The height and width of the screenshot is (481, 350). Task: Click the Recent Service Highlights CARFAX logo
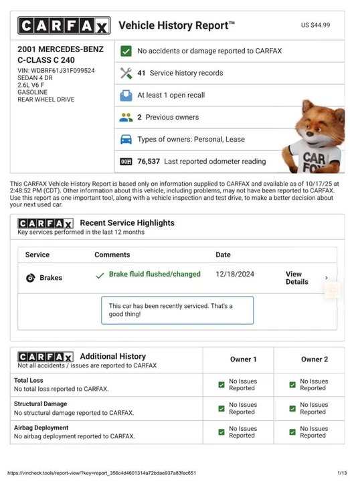pyautogui.click(x=46, y=223)
